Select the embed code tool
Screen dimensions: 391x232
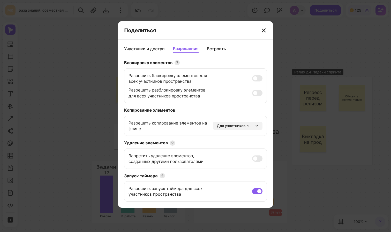(10, 205)
